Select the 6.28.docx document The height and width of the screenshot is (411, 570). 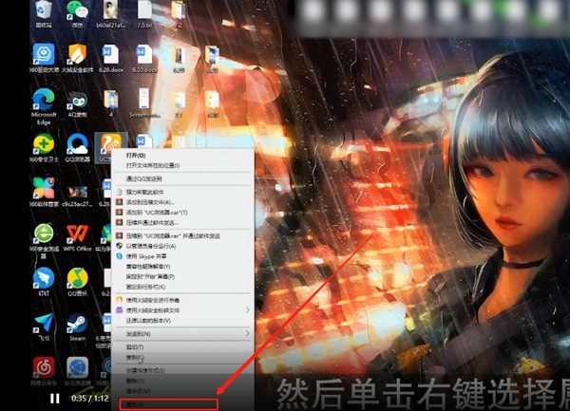coord(110,58)
